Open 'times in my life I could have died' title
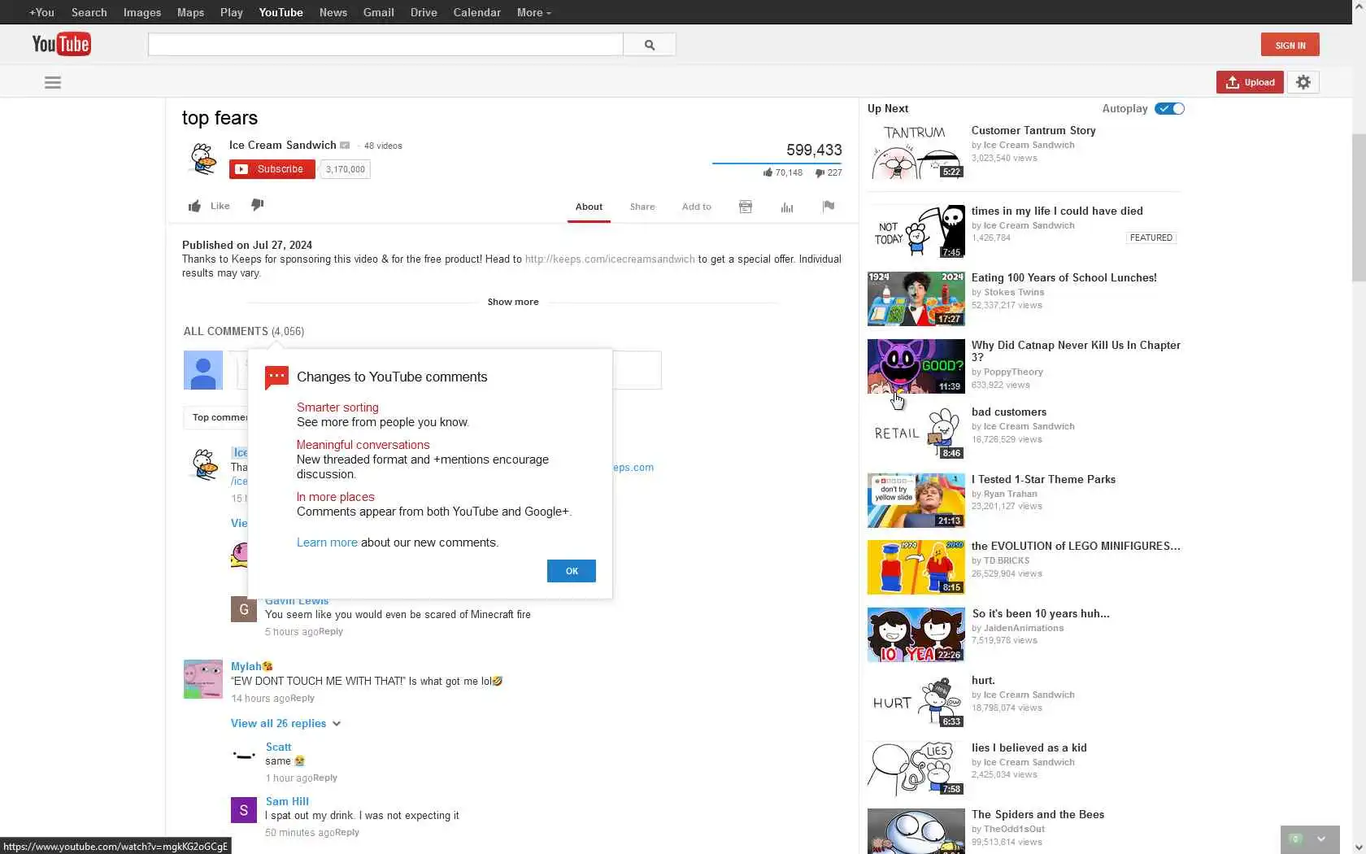This screenshot has height=854, width=1366. (1057, 211)
